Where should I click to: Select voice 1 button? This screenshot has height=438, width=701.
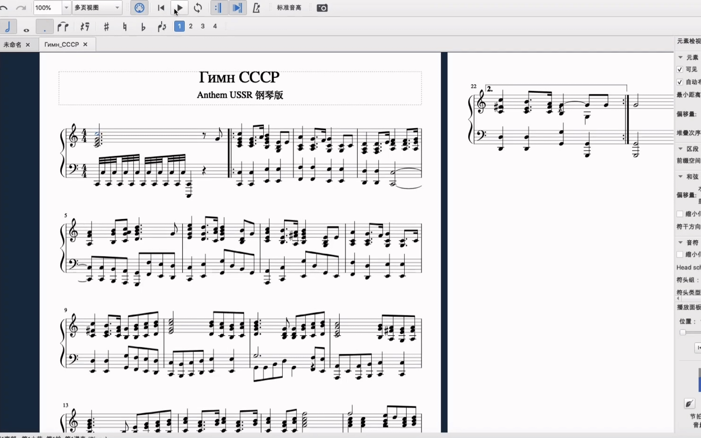(179, 26)
